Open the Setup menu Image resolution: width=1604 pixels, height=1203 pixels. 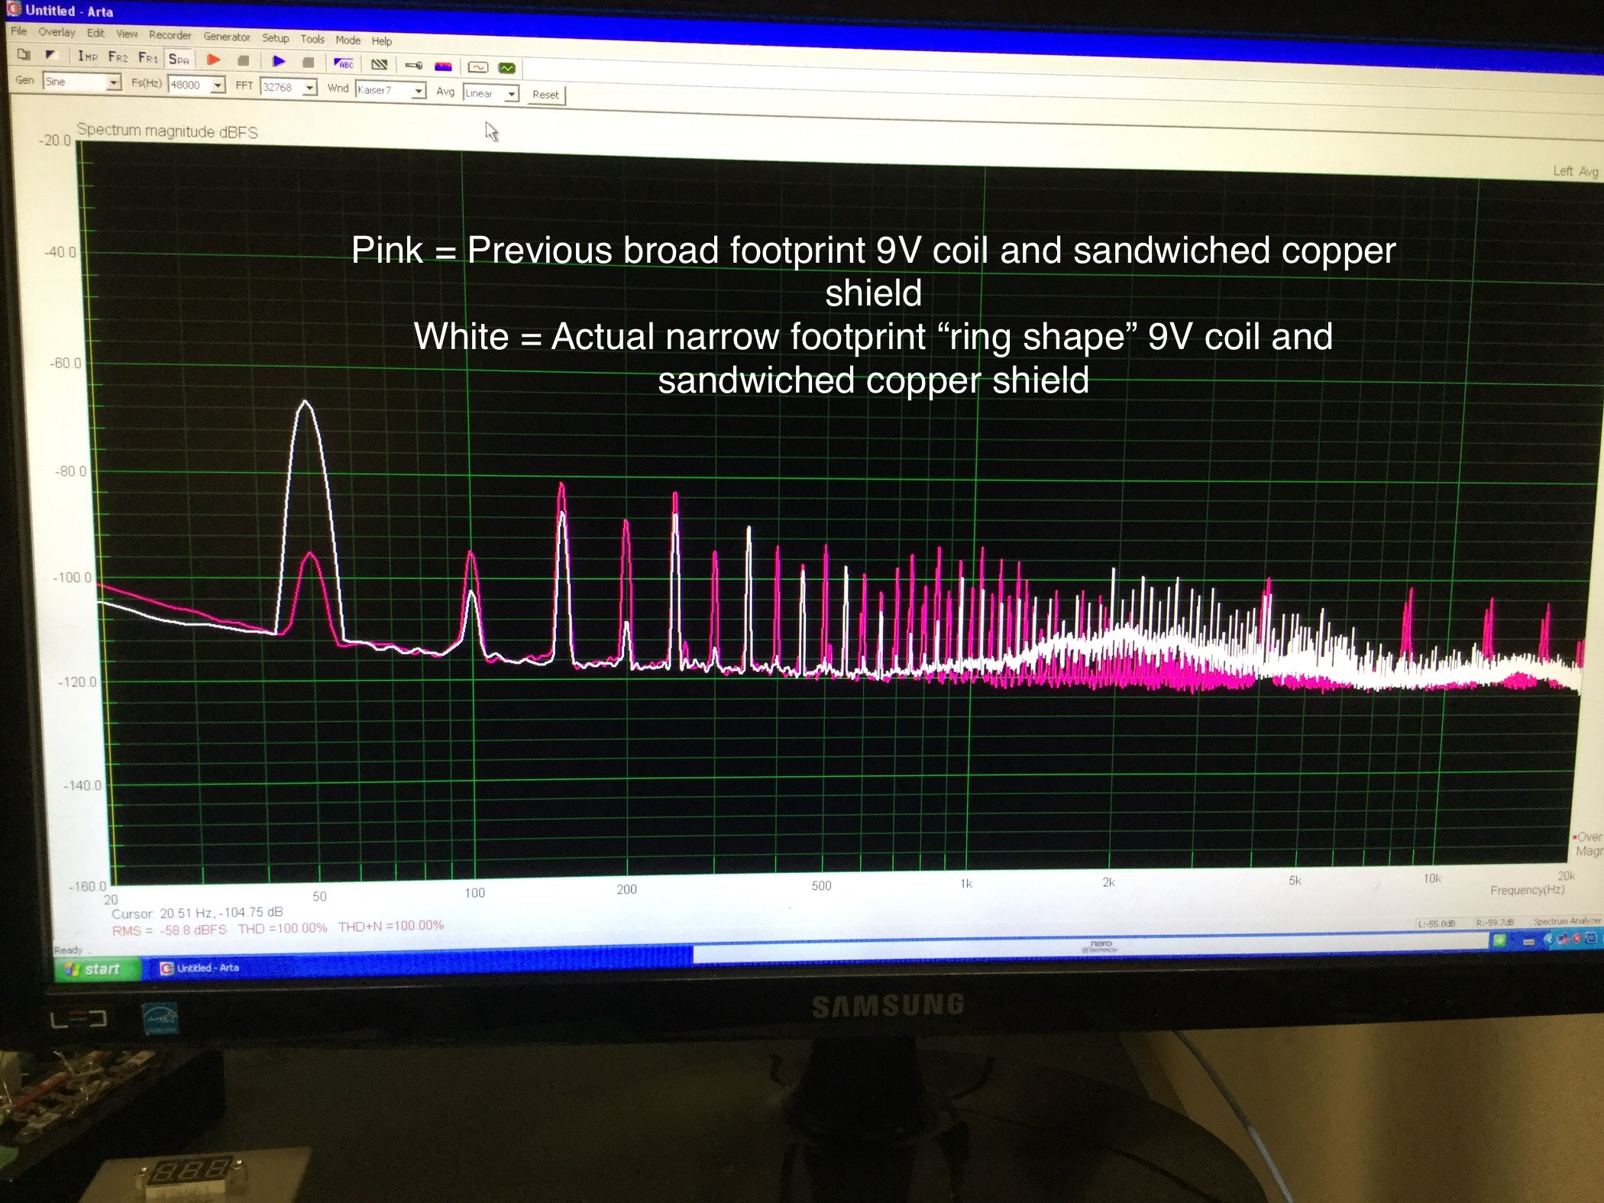[x=276, y=38]
